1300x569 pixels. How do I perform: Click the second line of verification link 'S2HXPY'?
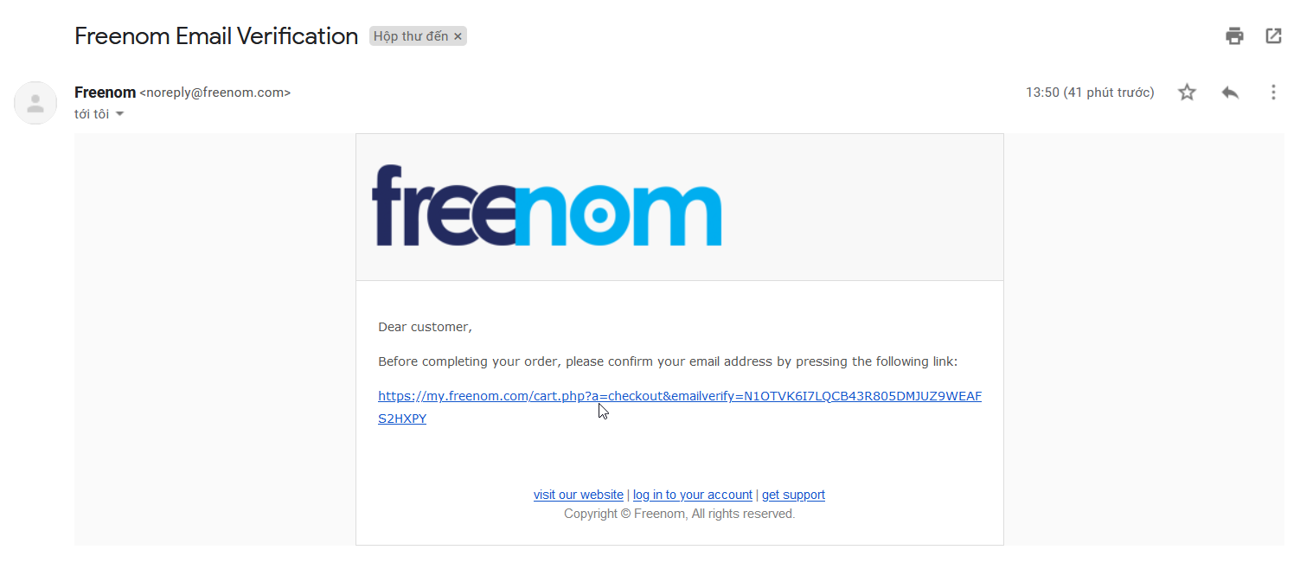pyautogui.click(x=402, y=419)
